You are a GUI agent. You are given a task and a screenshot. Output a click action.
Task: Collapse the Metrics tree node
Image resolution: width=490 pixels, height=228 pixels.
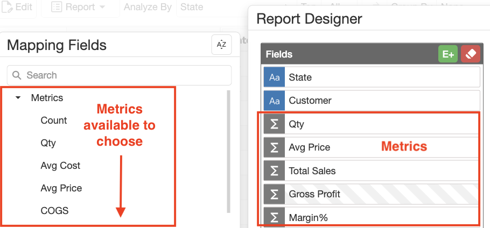(18, 98)
